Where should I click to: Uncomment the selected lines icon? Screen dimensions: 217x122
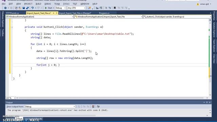tap(110, 8)
